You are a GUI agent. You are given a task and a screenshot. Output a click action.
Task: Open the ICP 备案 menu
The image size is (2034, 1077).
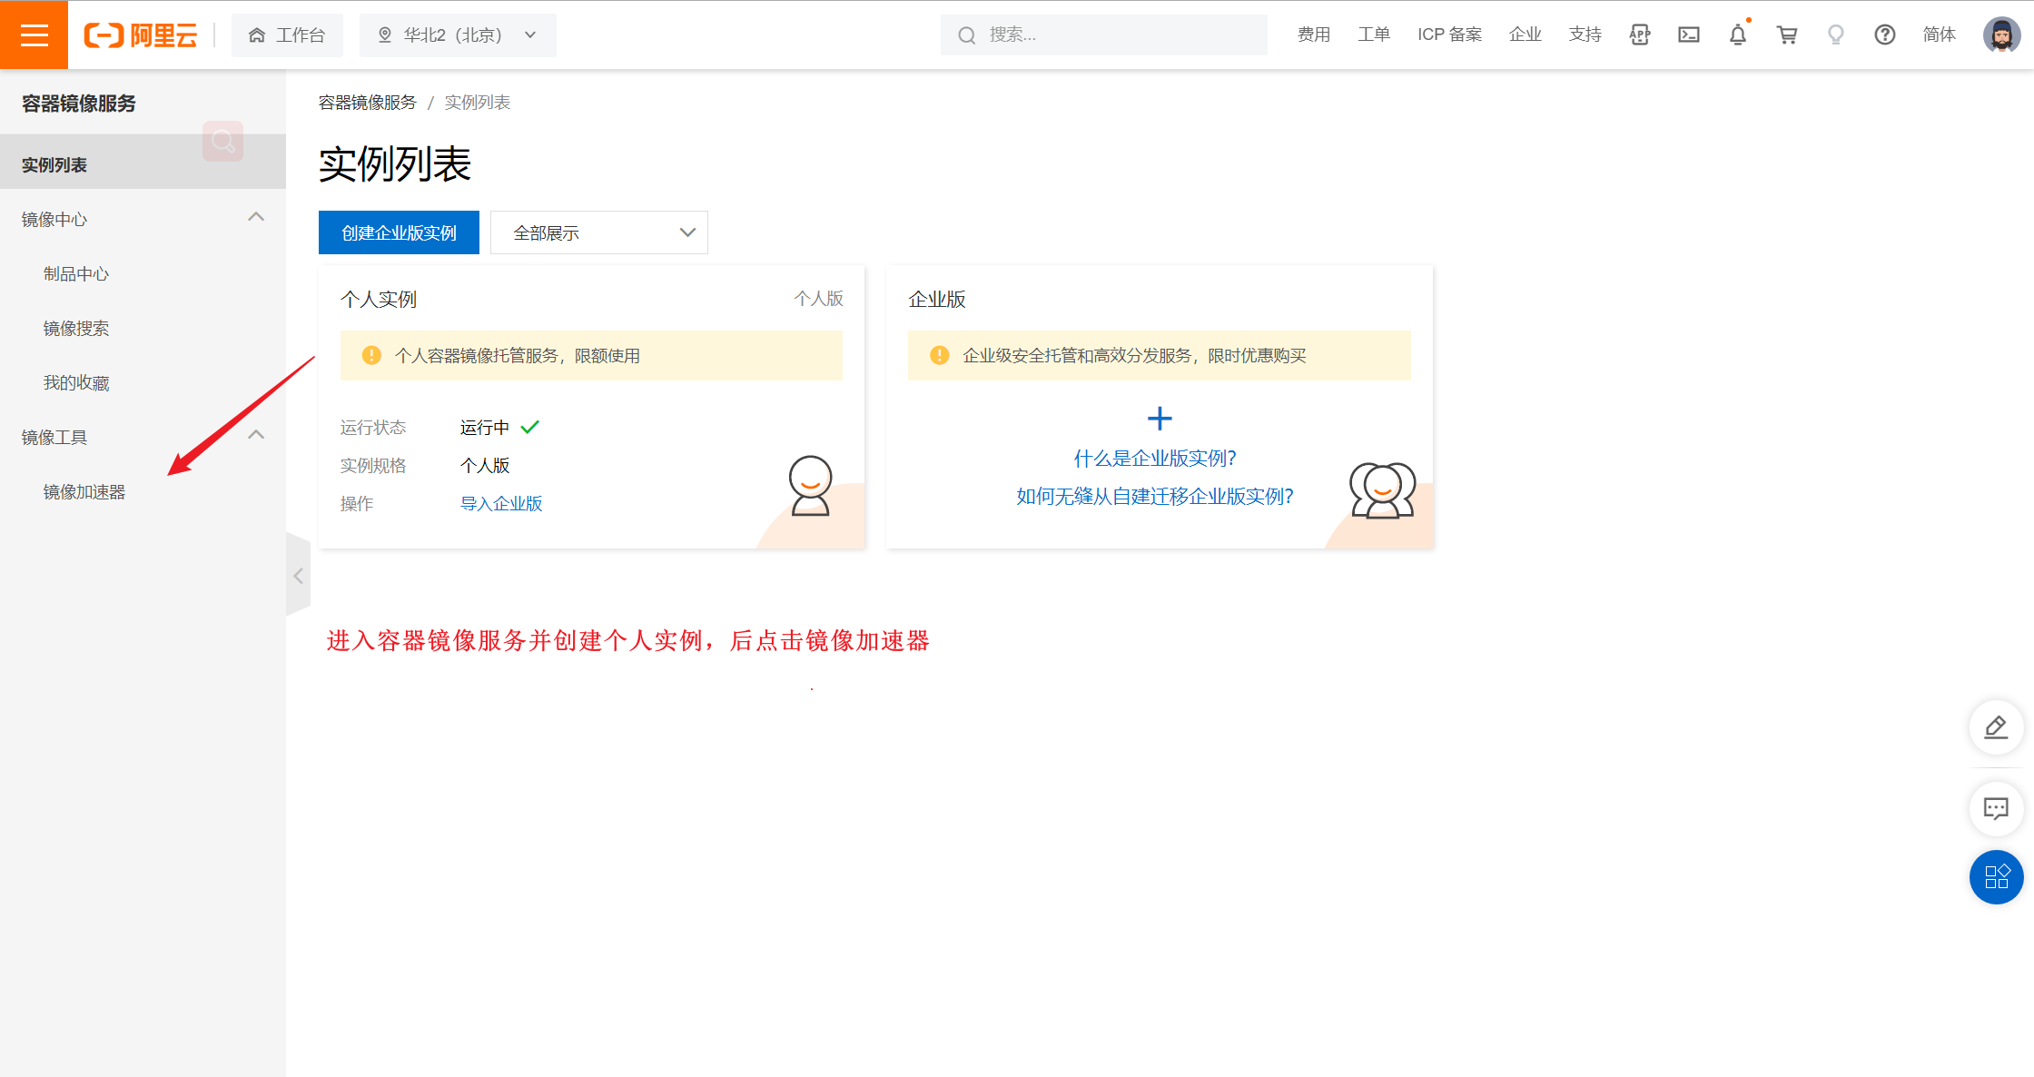pos(1450,35)
